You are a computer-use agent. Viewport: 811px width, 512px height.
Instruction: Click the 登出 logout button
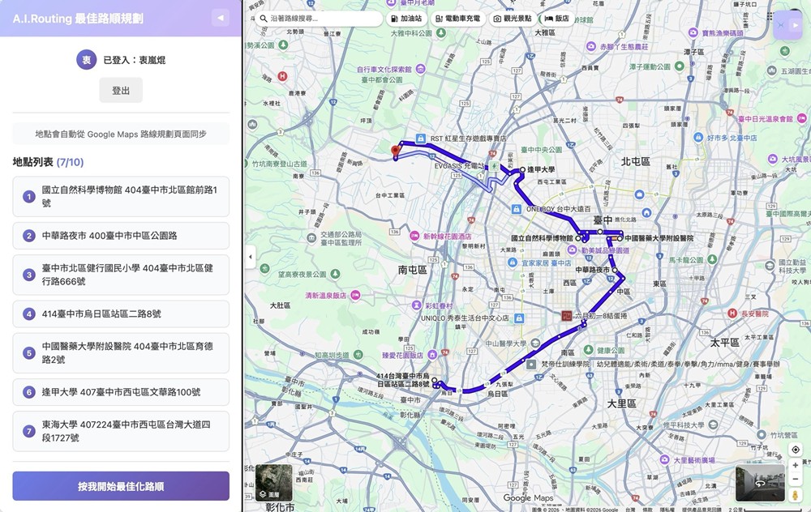coord(121,91)
